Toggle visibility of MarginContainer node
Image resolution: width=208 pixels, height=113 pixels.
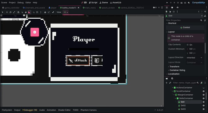pos(203,95)
